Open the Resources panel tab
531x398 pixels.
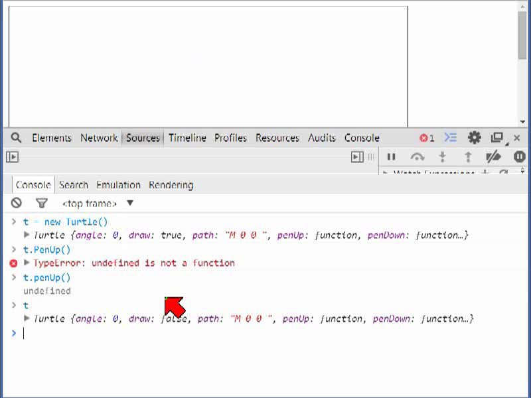tap(277, 138)
